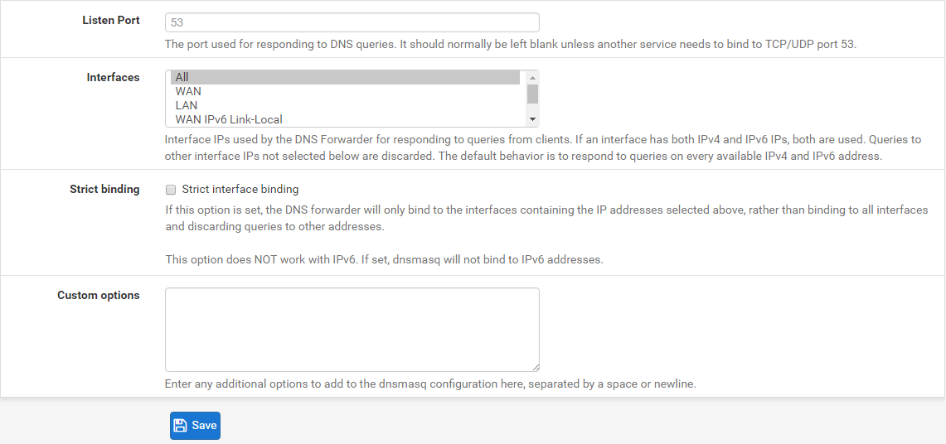Viewport: 946px width, 444px height.
Task: Click the 'Custom options' field label
Action: pos(98,295)
